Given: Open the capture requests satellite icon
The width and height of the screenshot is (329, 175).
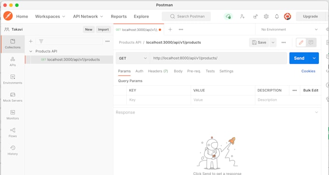Looking at the screenshot, I should 255,16.
